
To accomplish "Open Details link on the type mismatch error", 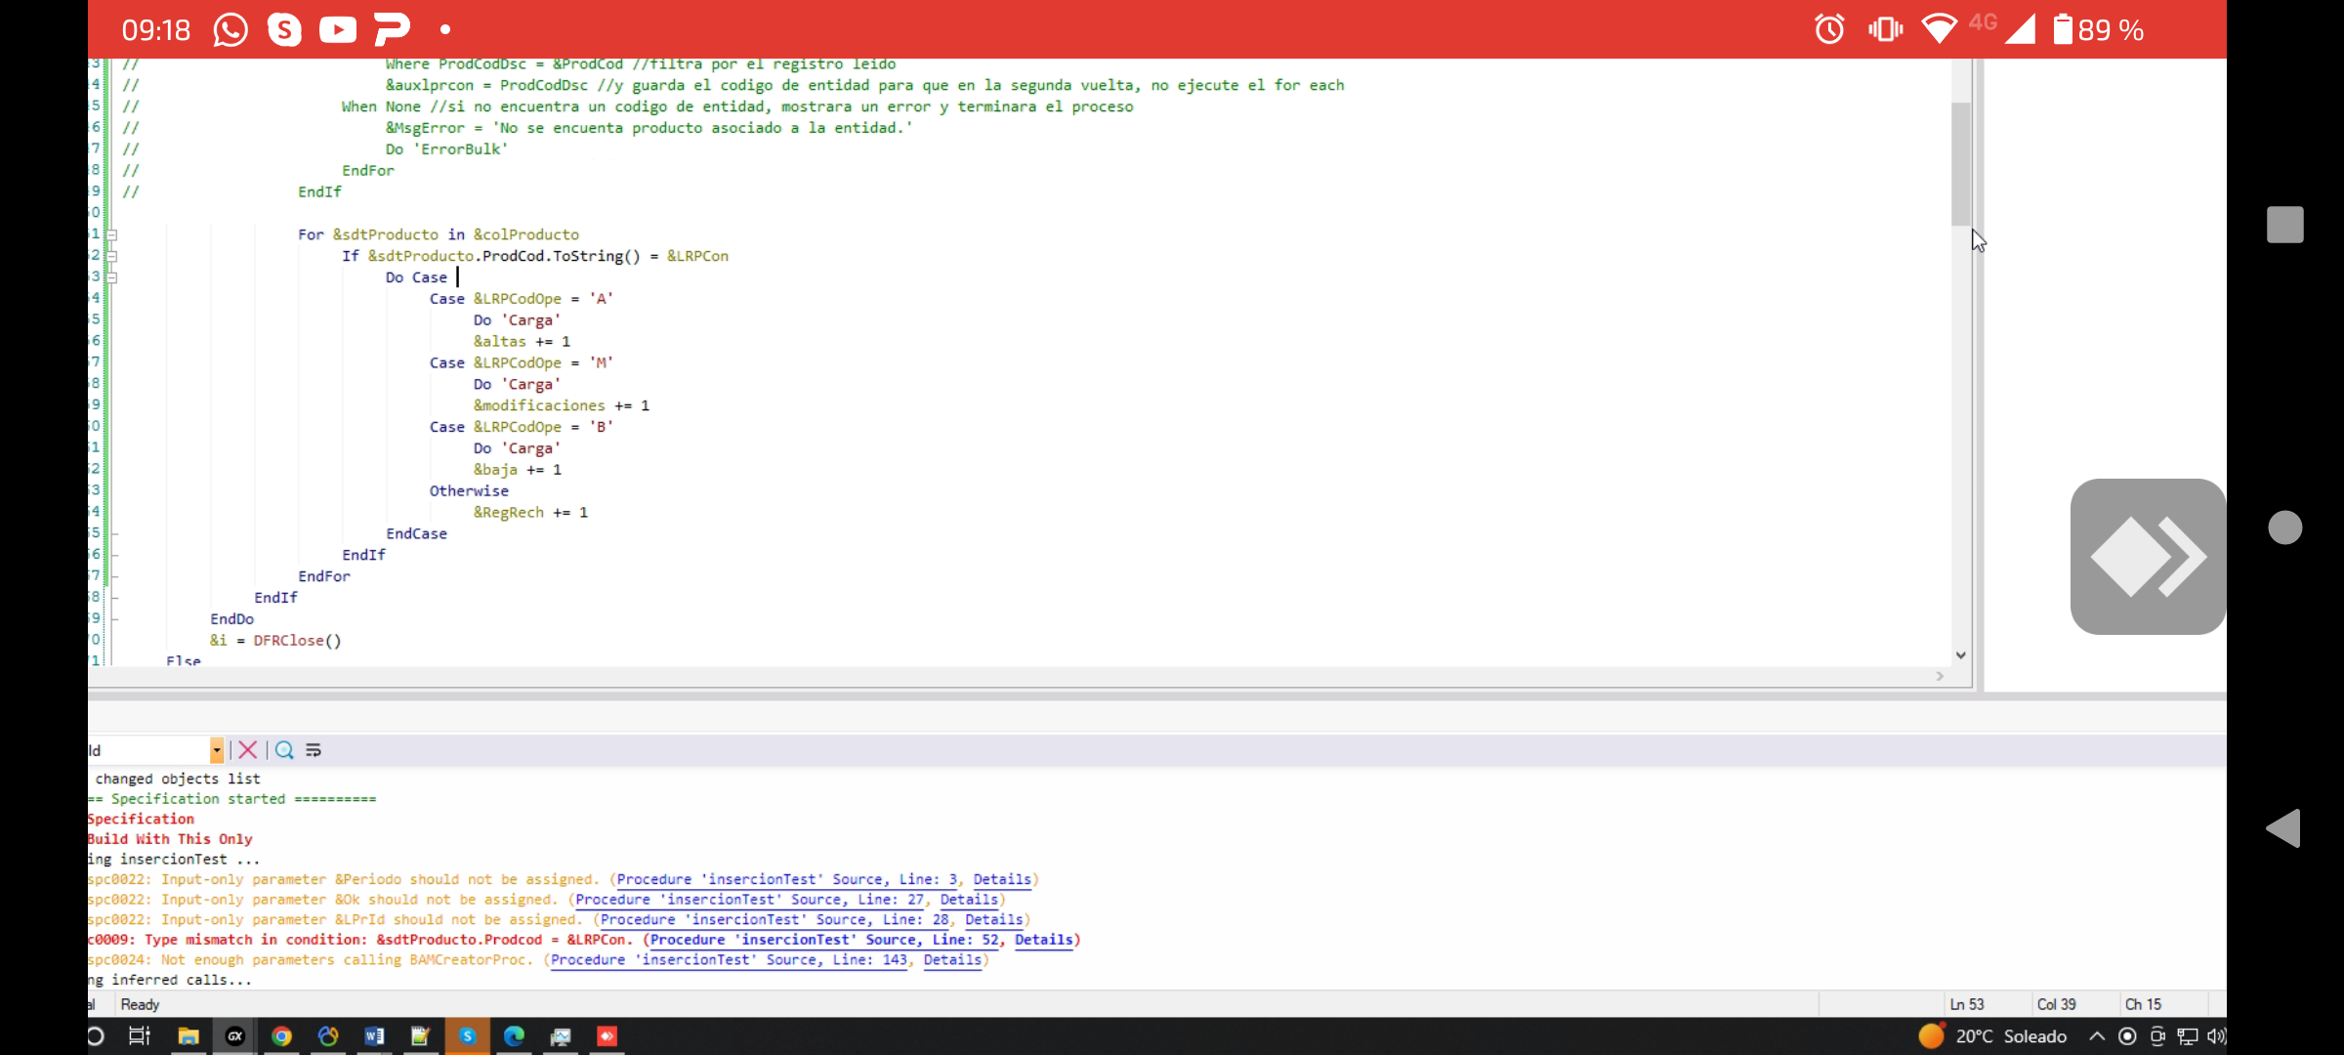I will tap(1044, 940).
